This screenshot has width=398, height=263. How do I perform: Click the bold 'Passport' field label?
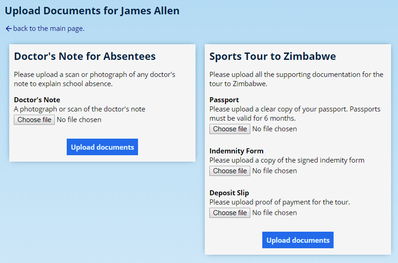coord(224,99)
